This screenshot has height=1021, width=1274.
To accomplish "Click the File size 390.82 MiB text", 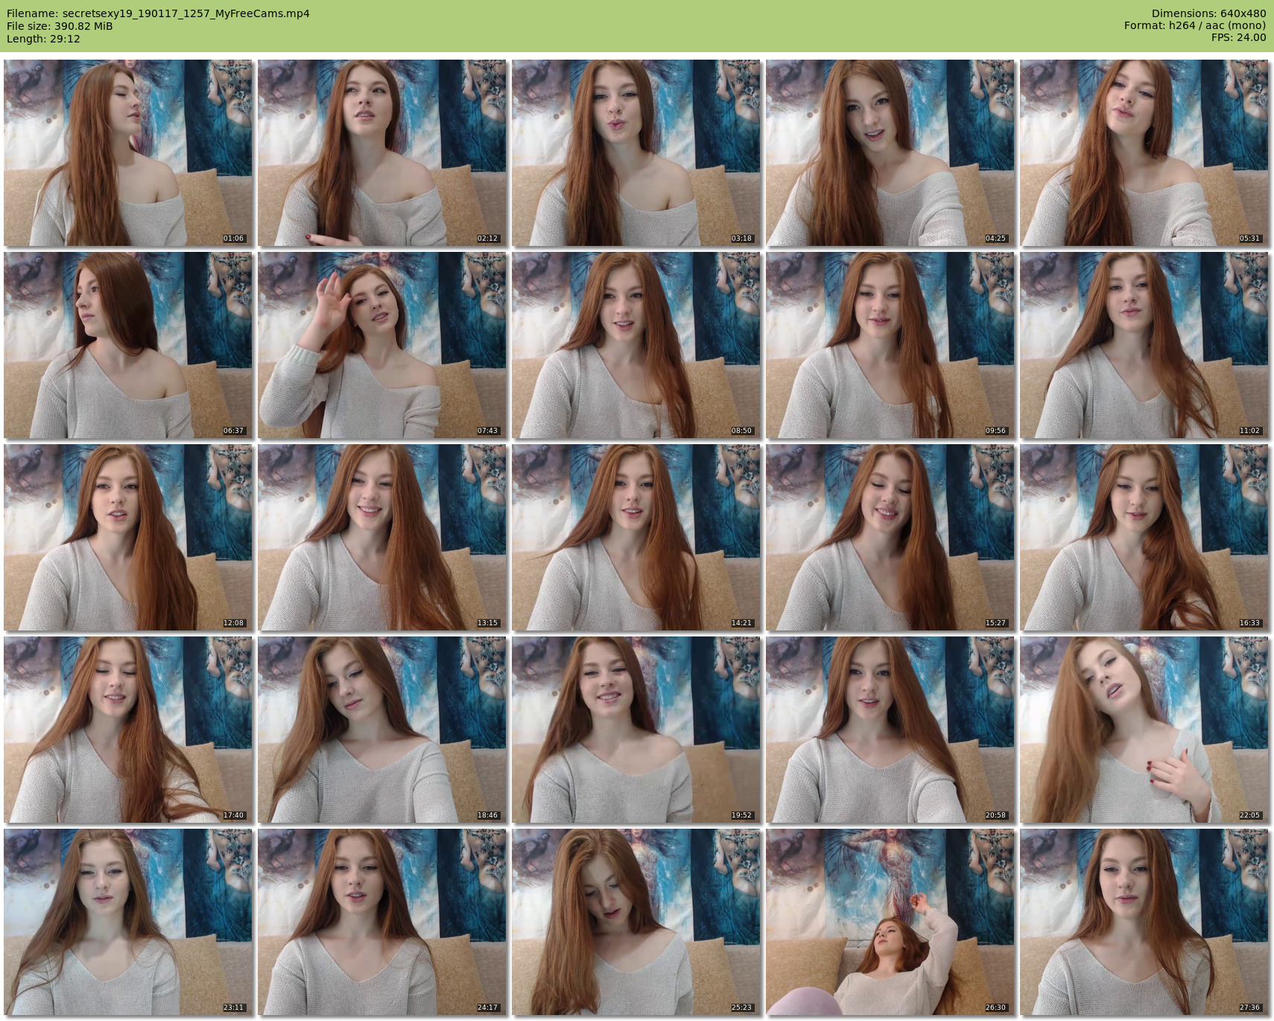I will (x=60, y=26).
